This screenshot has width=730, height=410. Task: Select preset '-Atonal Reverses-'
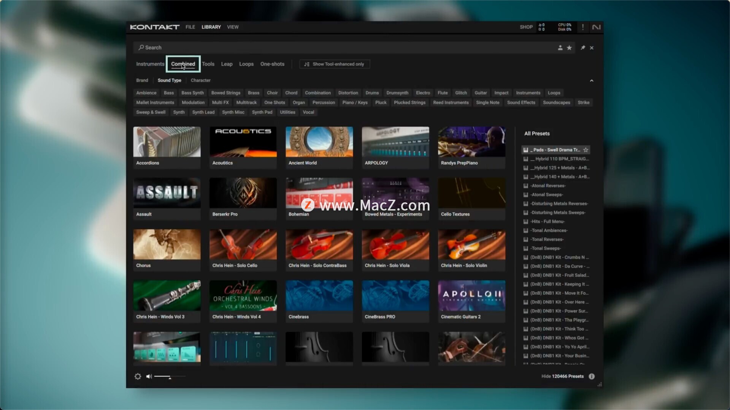click(x=556, y=186)
